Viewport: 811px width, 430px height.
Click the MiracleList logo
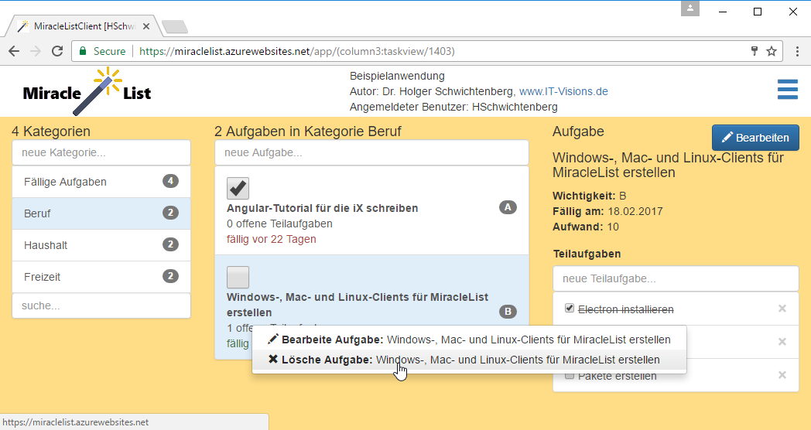(x=87, y=91)
